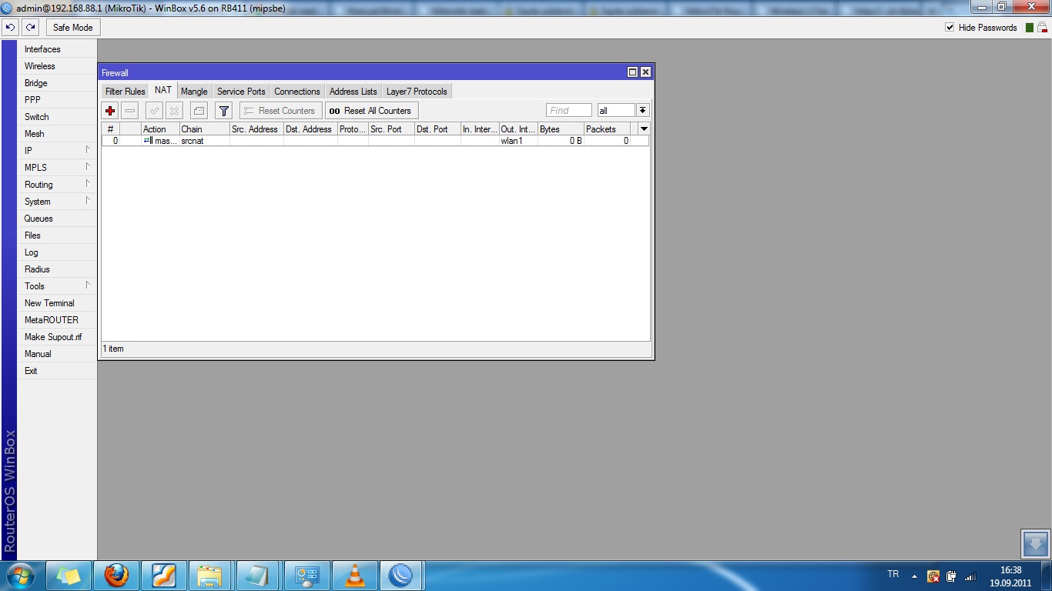Image resolution: width=1052 pixels, height=591 pixels.
Task: Redo the action in WinBox toolbar
Action: click(30, 27)
